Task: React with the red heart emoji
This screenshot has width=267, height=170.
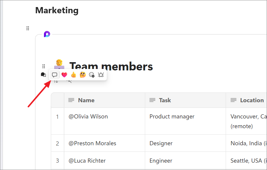Action: [64, 75]
